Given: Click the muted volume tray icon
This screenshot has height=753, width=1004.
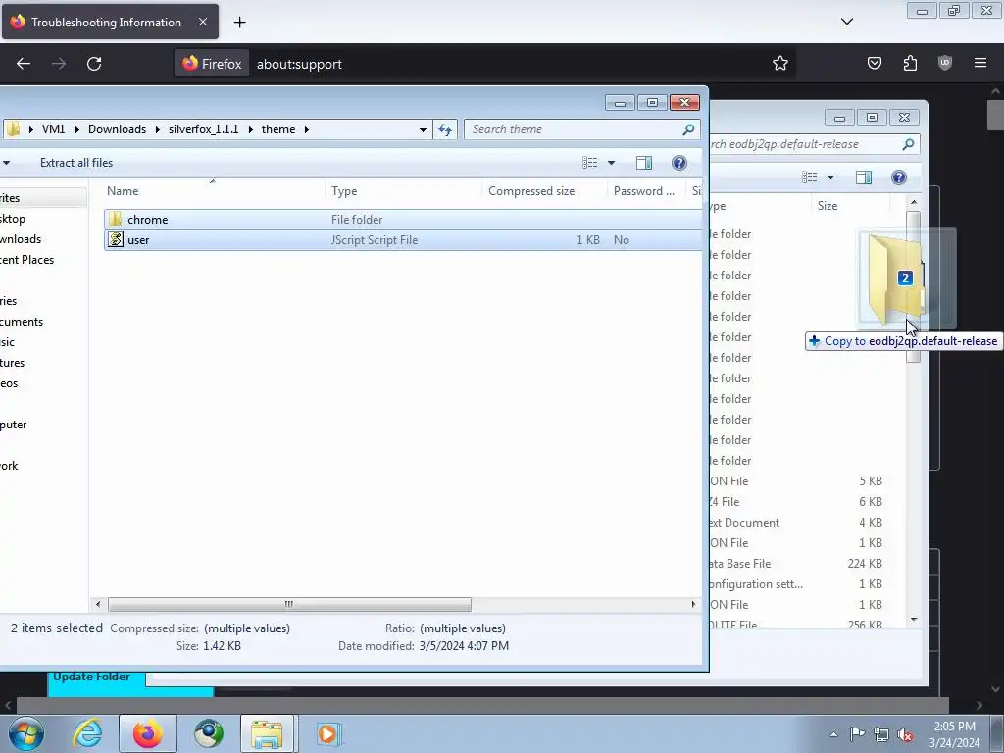Looking at the screenshot, I should [x=905, y=734].
